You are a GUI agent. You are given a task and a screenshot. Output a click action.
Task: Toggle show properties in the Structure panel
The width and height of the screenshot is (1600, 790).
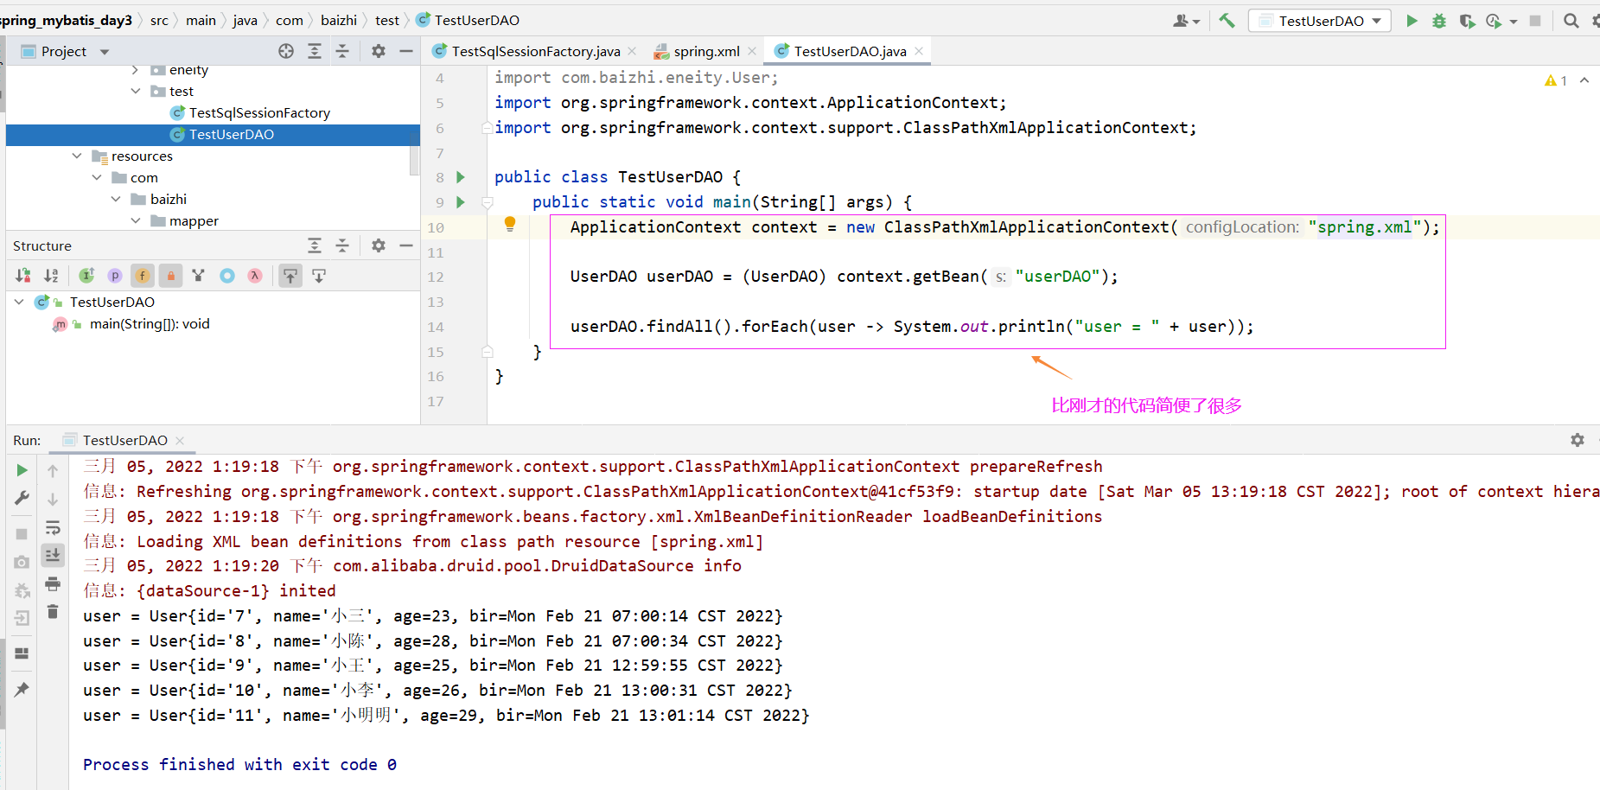(115, 276)
